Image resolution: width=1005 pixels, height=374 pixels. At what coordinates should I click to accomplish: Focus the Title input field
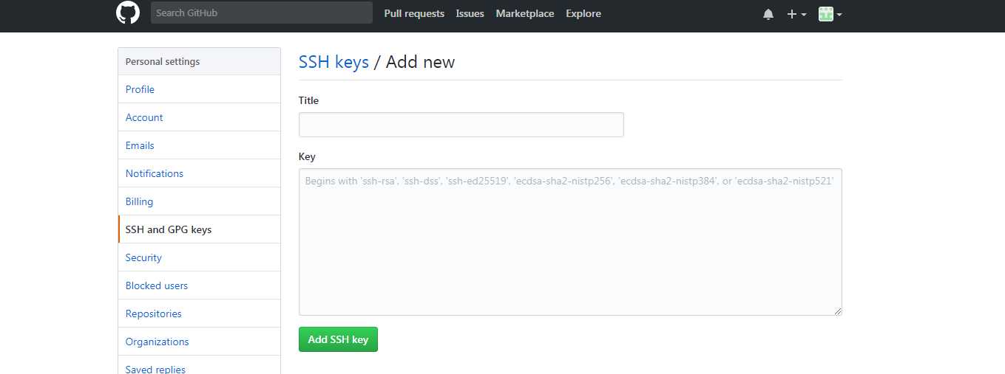coord(461,125)
